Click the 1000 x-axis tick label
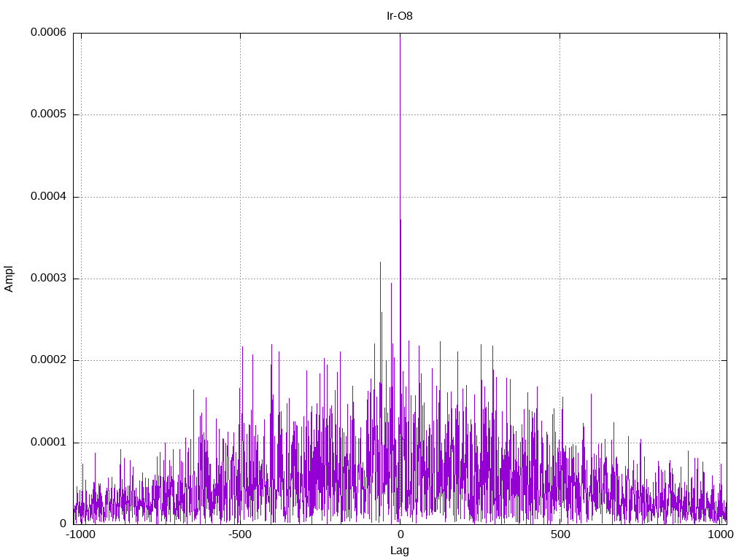This screenshot has height=560, width=747. pyautogui.click(x=720, y=534)
